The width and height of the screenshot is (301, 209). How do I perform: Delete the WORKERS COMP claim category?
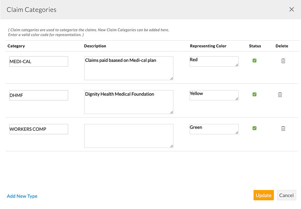point(283,128)
